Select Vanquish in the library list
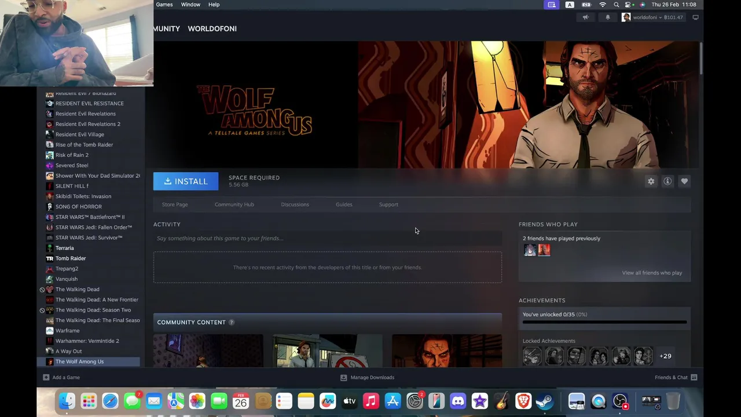Screen dimensions: 741x417 (x=67, y=279)
